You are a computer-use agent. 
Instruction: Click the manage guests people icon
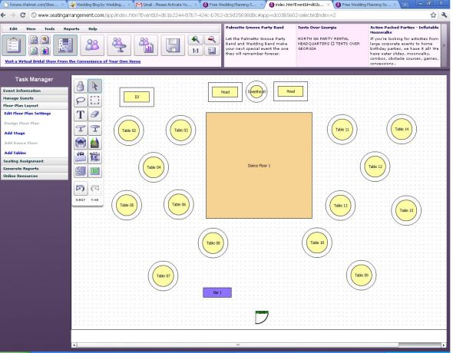(x=92, y=45)
